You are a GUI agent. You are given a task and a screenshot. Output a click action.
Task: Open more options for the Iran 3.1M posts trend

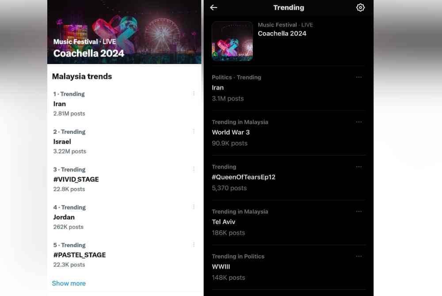[x=358, y=77]
